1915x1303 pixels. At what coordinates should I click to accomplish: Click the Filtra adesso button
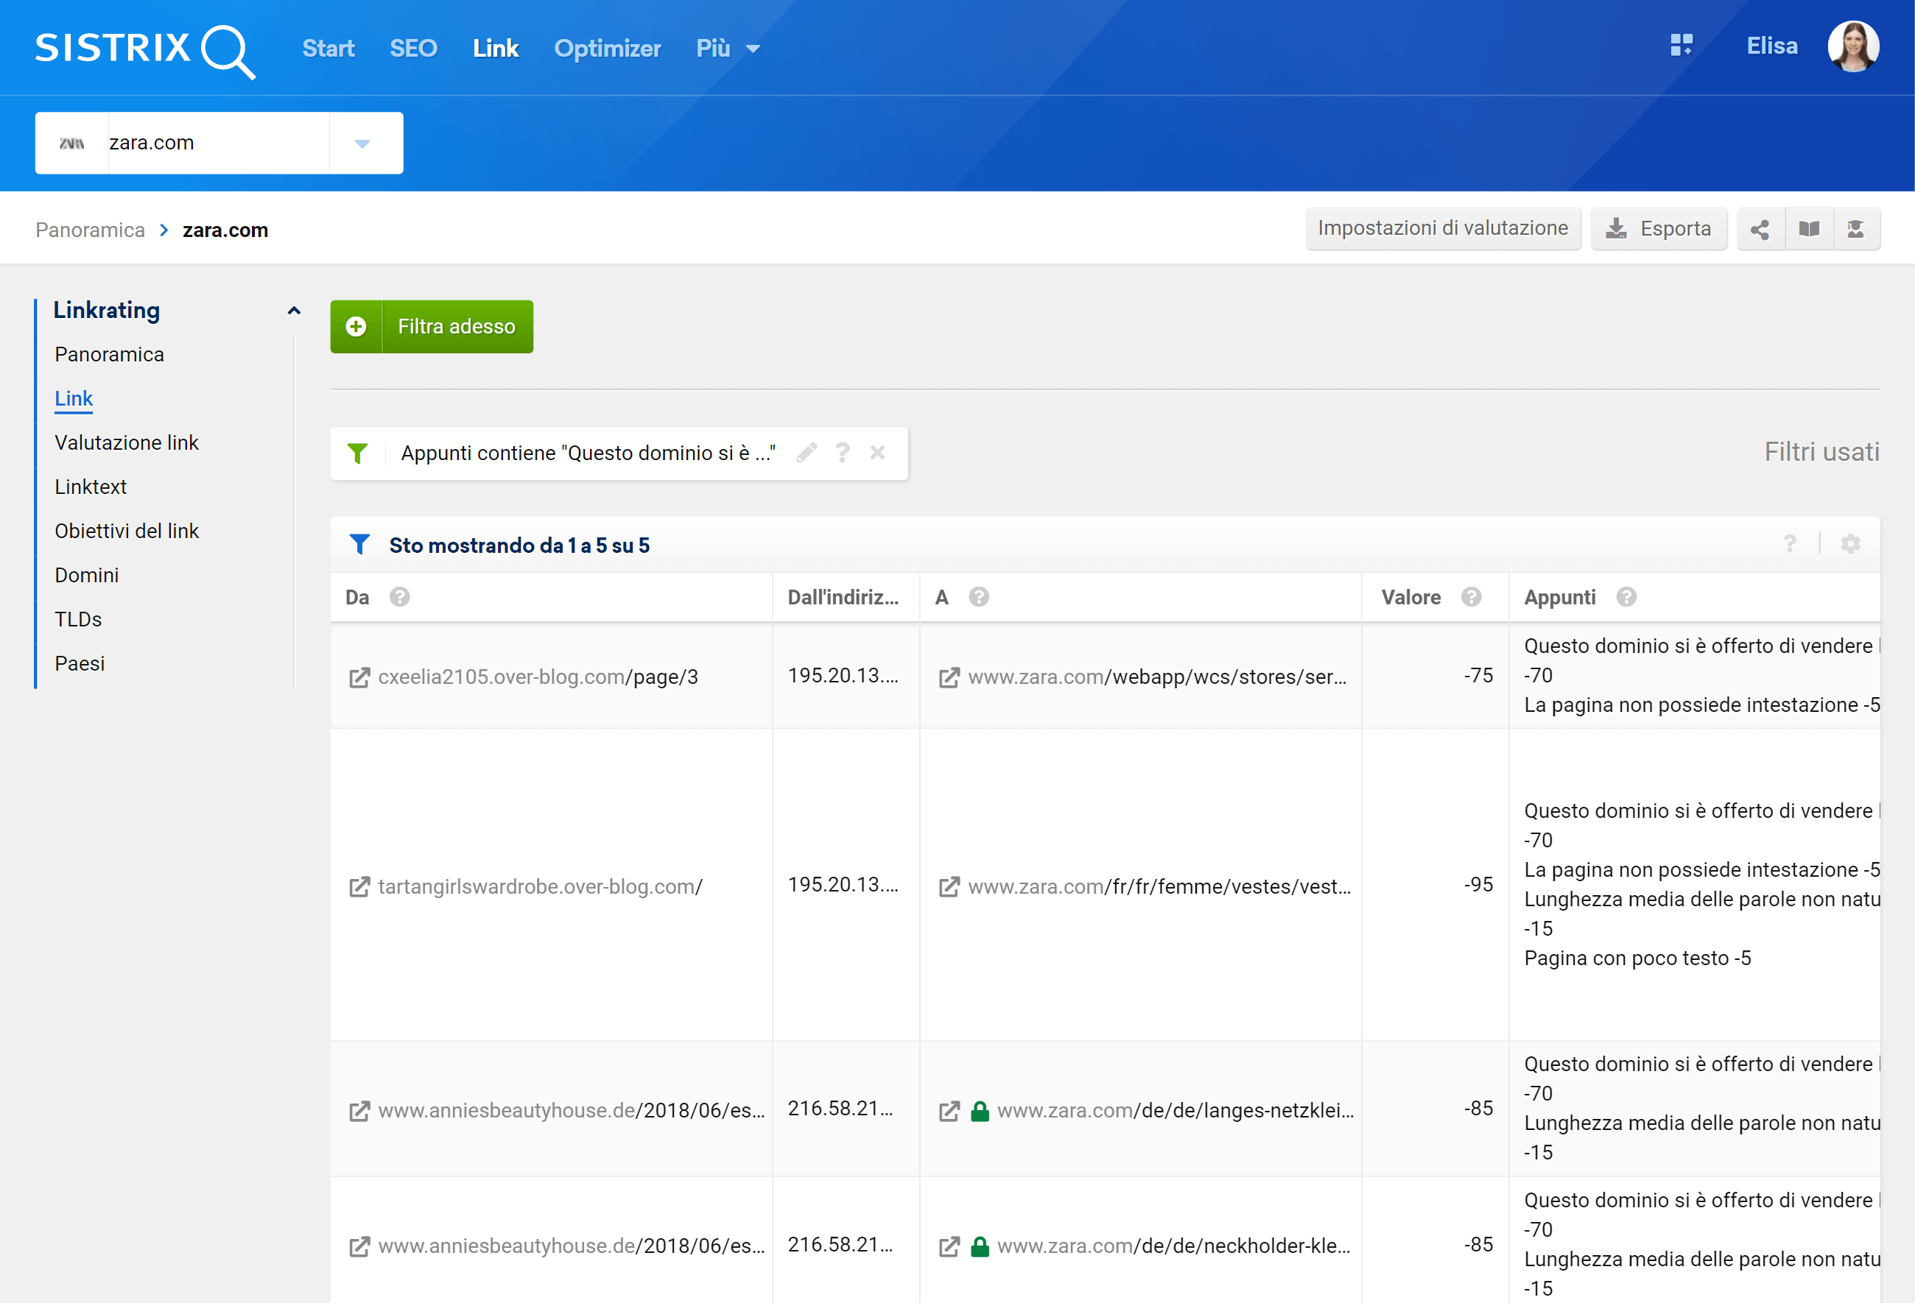tap(432, 327)
